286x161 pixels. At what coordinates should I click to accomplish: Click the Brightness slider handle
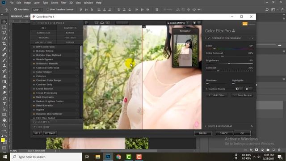(229, 64)
